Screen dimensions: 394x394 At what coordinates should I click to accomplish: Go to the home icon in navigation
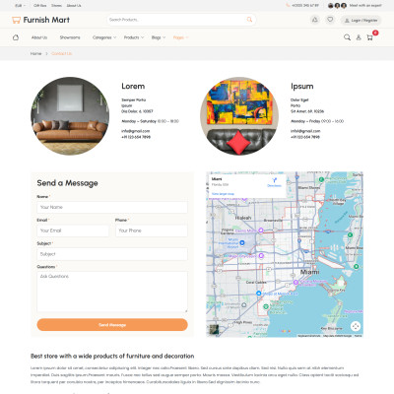16,37
